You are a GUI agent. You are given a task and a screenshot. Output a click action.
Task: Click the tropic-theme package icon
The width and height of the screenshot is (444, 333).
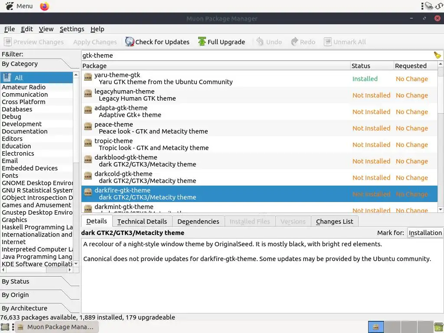88,143
